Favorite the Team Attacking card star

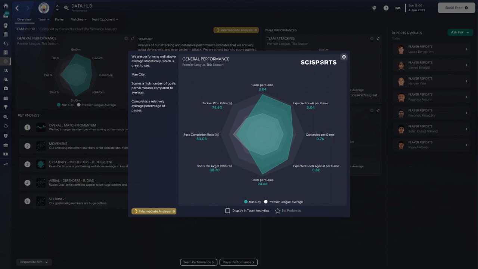pos(372,38)
